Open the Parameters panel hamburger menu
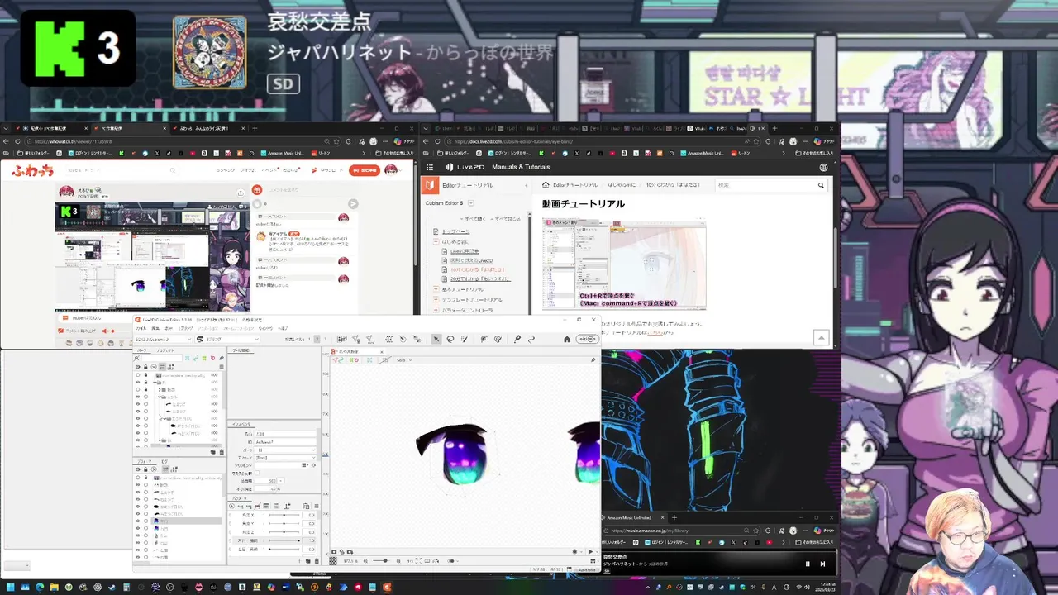 (x=317, y=506)
